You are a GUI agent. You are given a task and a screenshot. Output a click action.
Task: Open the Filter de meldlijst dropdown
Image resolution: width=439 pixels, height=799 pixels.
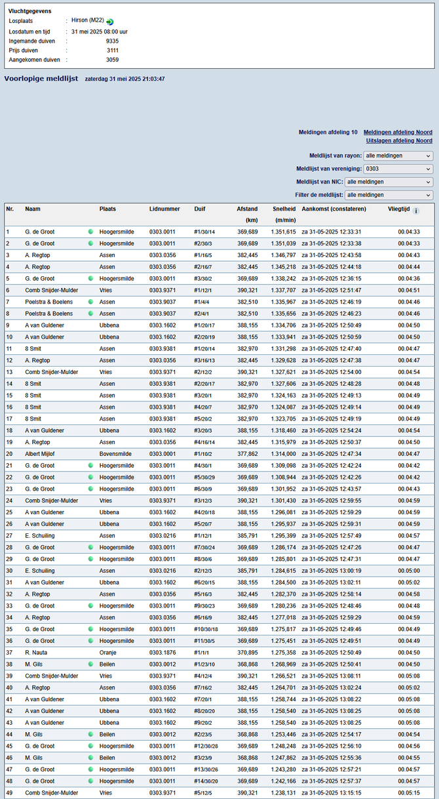click(x=389, y=195)
